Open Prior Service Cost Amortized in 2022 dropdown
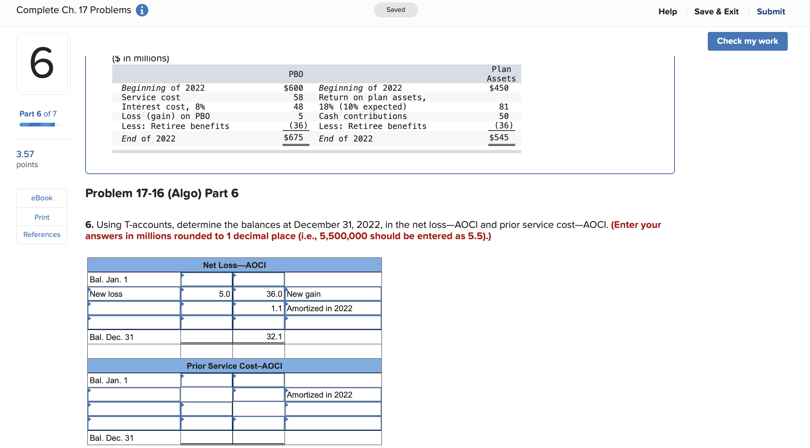The image size is (810, 448). 333,395
